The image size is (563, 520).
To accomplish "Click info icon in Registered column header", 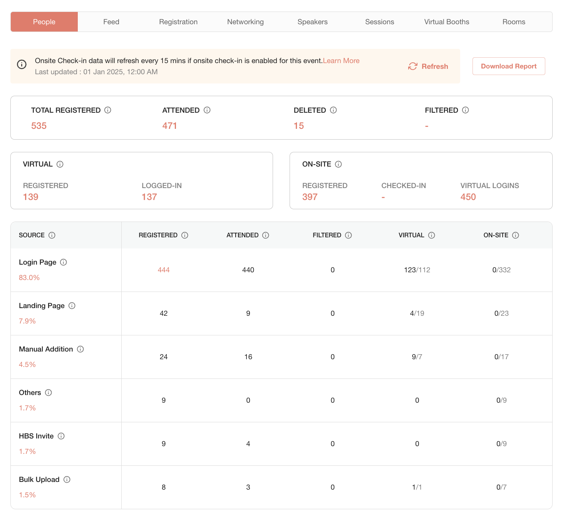I will [x=185, y=235].
